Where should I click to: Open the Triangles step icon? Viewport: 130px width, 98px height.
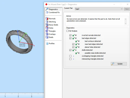coord(47,31)
